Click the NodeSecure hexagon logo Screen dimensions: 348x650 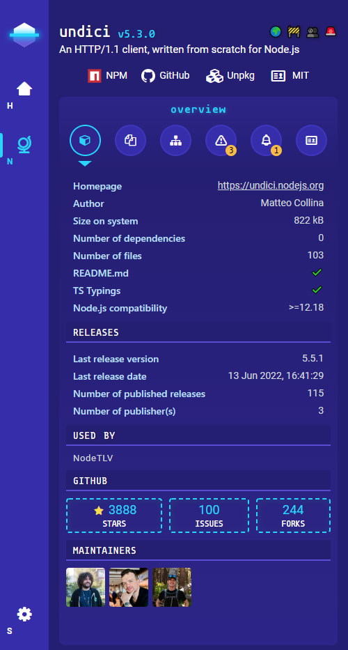[x=24, y=35]
